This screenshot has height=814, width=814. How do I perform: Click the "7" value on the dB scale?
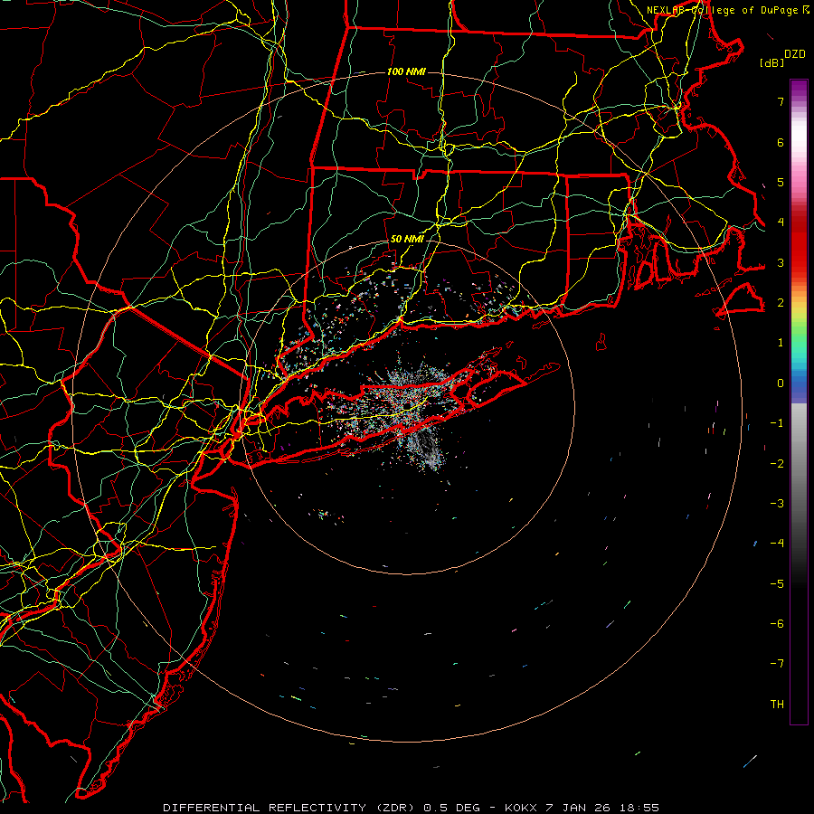point(781,101)
